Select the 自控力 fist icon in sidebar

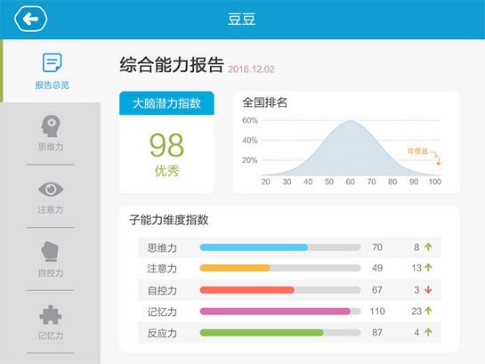(50, 252)
